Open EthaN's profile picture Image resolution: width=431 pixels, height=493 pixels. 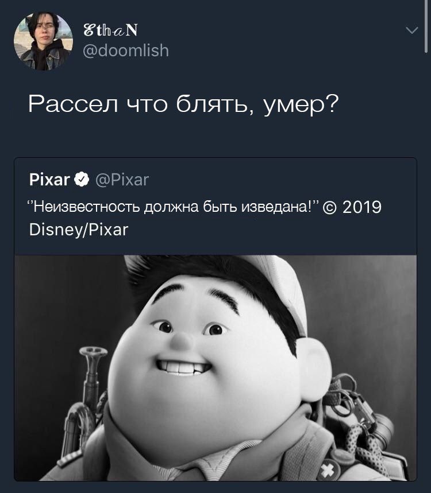pos(44,41)
